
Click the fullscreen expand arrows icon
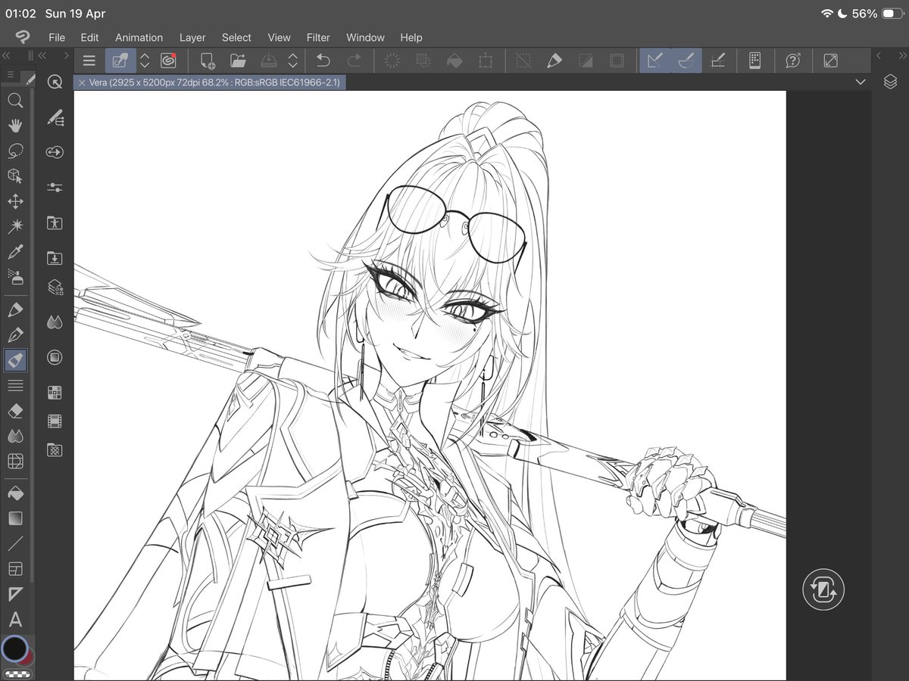pos(831,61)
